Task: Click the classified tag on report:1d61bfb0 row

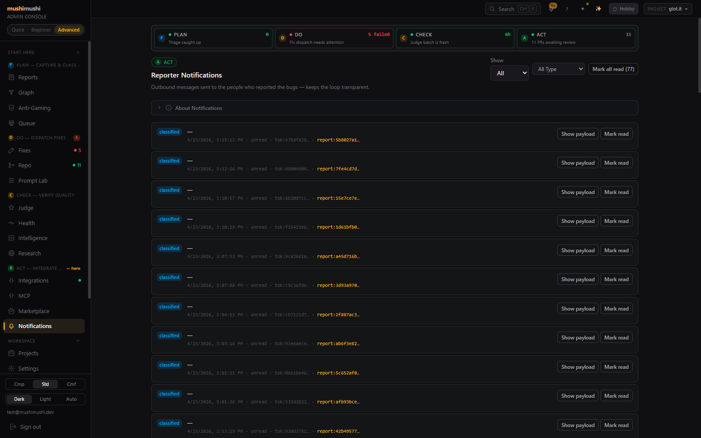Action: point(170,219)
